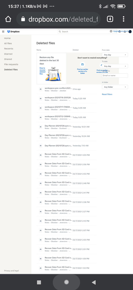Select file deleted 23/7/2021 2:03 PM
Viewport: 133px width, 290px height.
(x=66, y=240)
